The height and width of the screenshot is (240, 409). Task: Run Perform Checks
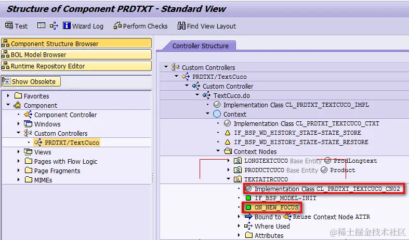141,26
